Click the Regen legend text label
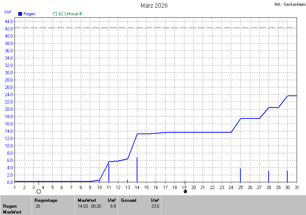 pyautogui.click(x=29, y=14)
